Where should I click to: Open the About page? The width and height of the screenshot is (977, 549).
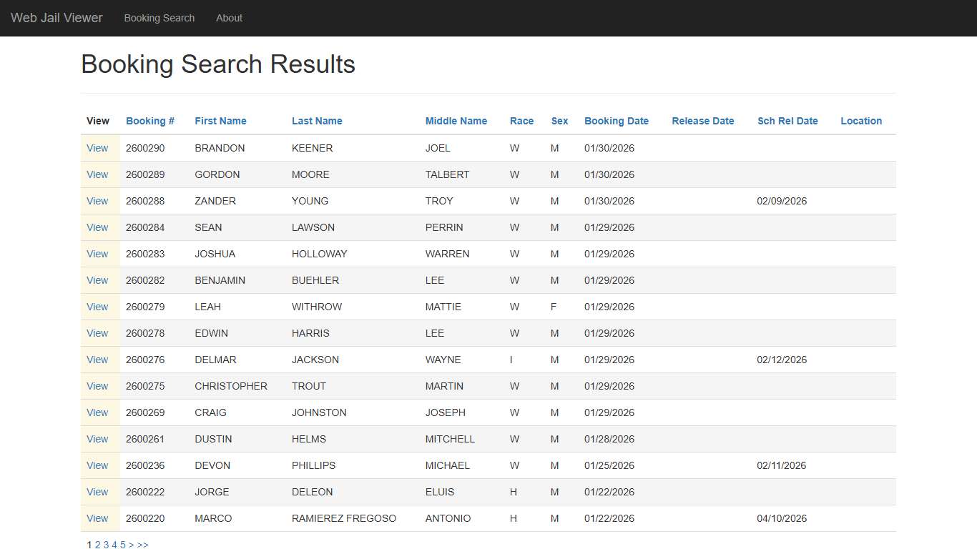(x=229, y=18)
